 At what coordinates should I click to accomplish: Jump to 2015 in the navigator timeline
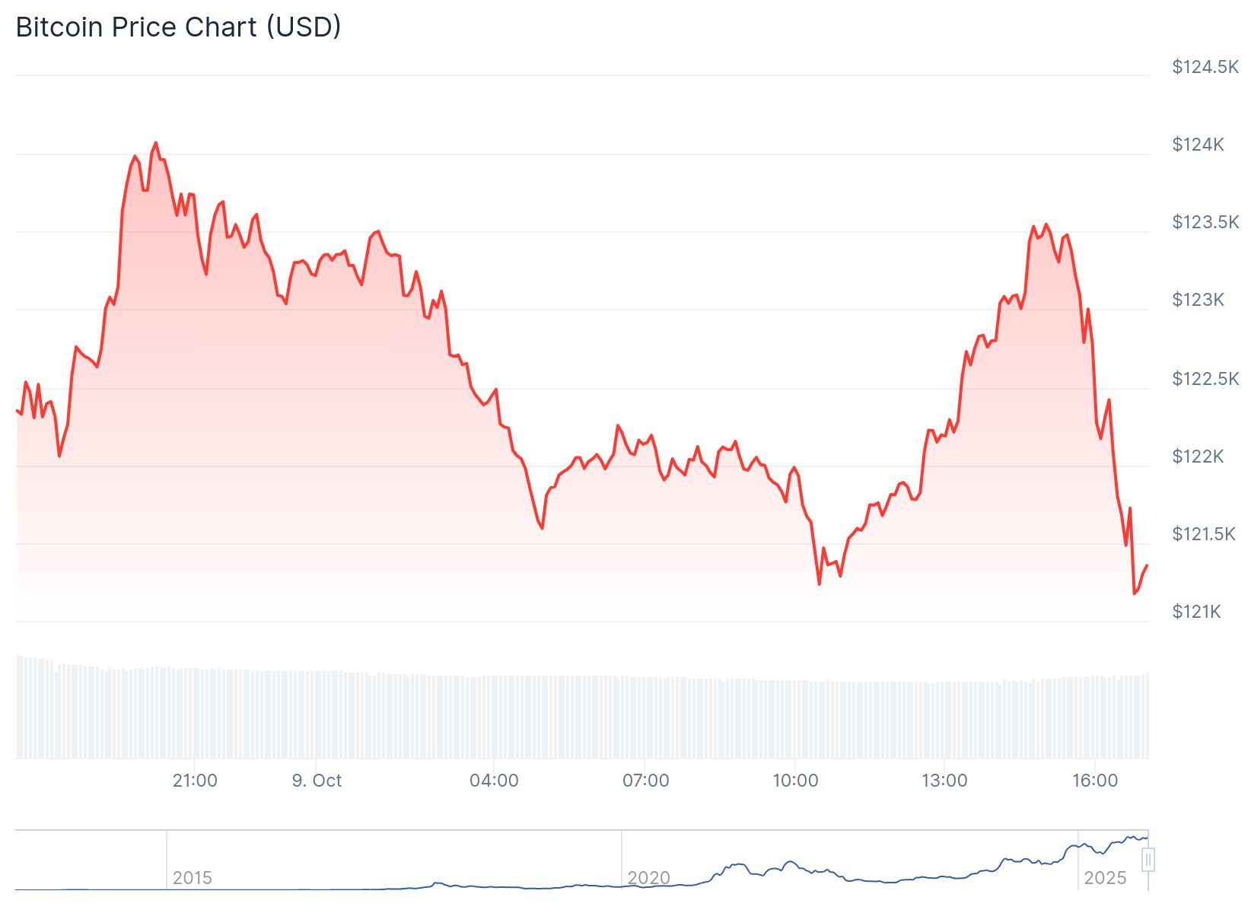click(192, 878)
